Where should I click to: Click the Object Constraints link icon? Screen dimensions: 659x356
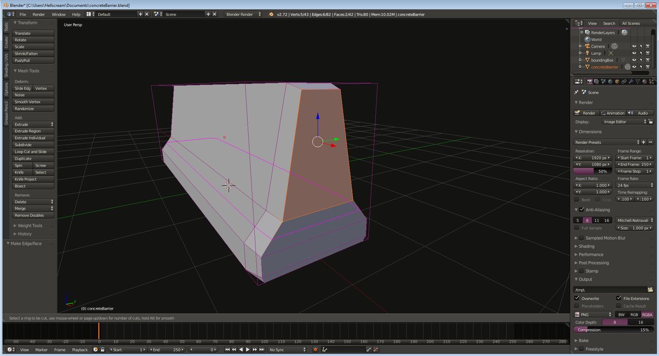pos(624,81)
